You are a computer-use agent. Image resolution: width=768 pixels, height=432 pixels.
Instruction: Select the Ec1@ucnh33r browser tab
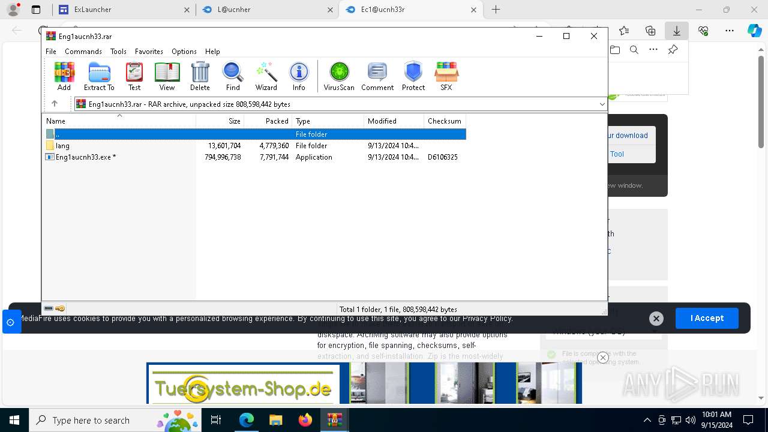click(411, 10)
